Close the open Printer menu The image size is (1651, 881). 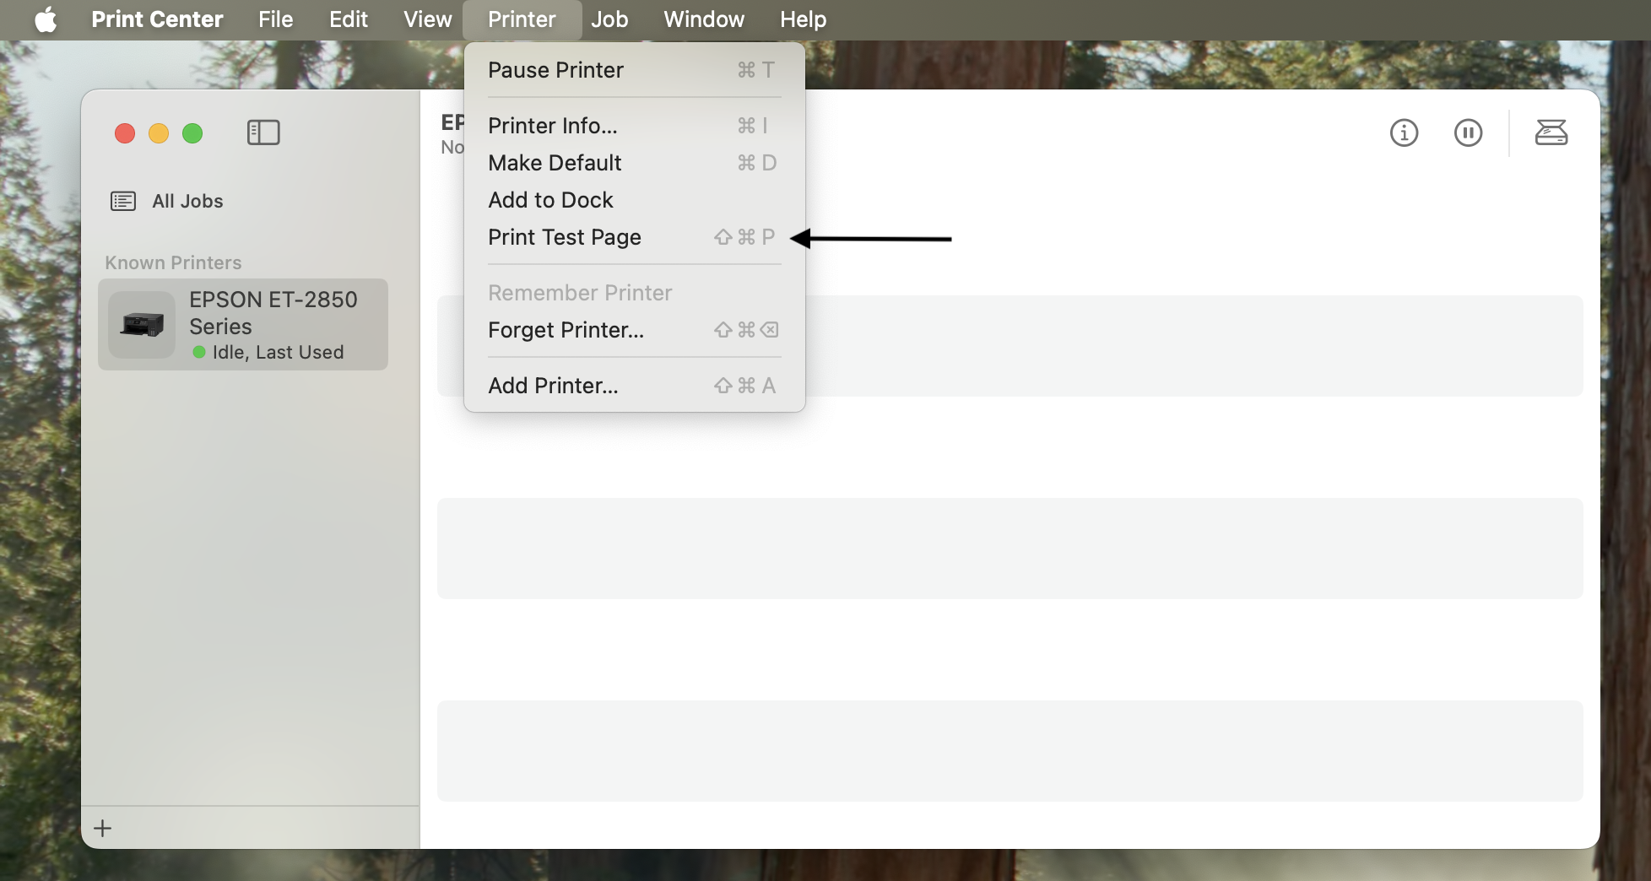coord(522,19)
